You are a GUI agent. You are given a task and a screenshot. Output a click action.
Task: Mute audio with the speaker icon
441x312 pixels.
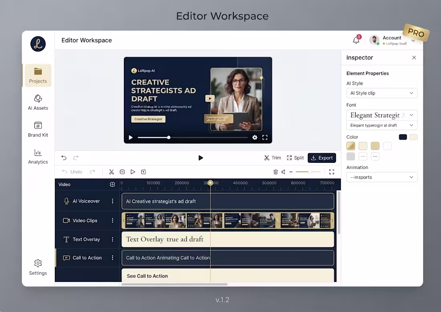283,172
